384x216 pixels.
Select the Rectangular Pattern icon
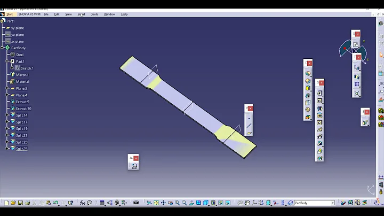click(x=357, y=84)
